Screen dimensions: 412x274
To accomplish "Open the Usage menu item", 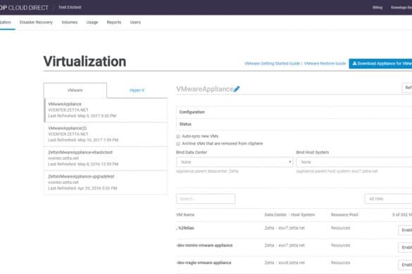I will point(92,22).
